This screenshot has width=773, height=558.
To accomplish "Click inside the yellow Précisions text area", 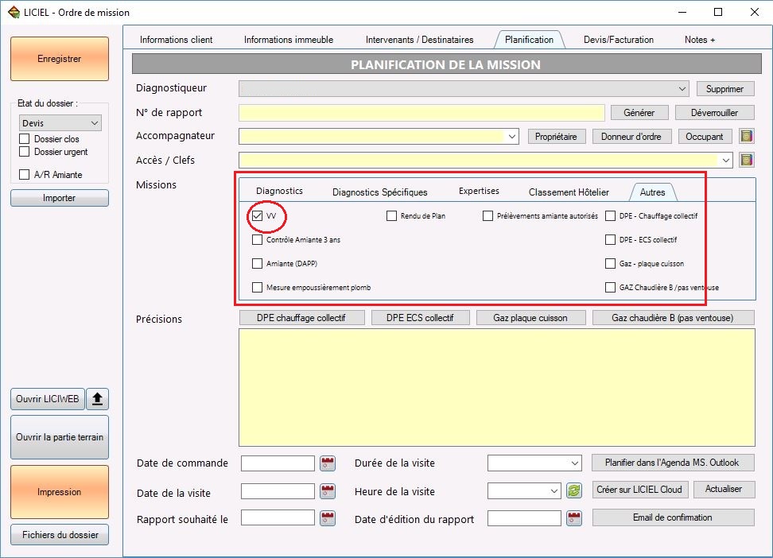I will pyautogui.click(x=497, y=387).
